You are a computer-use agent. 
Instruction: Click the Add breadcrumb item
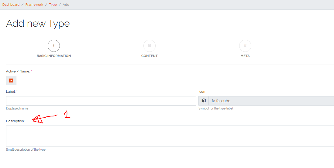pyautogui.click(x=66, y=5)
